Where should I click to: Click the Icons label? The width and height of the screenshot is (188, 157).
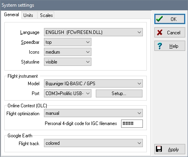pyautogui.click(x=34, y=52)
